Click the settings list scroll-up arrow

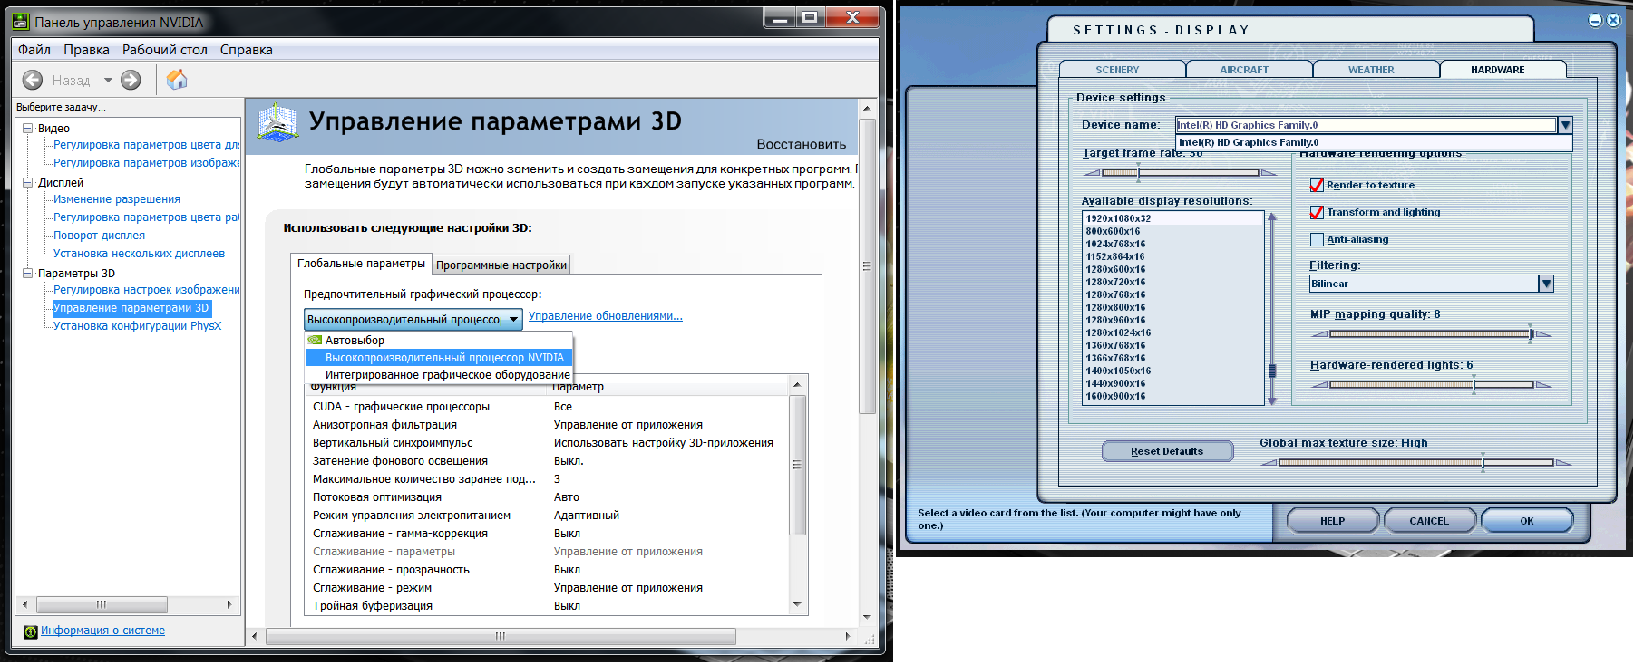click(x=797, y=385)
